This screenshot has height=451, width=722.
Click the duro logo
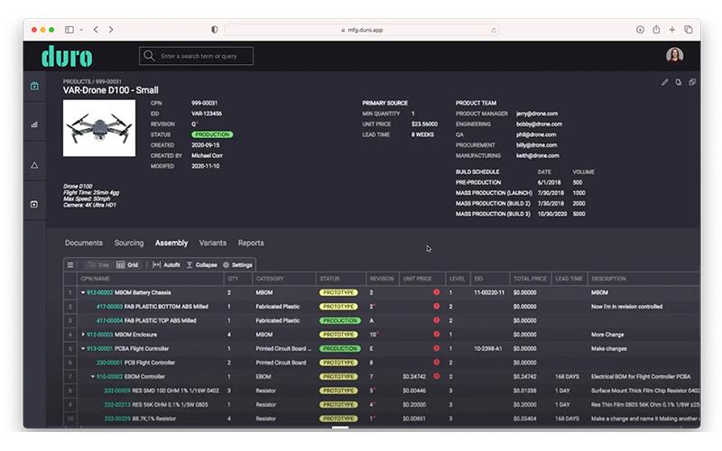coord(67,56)
